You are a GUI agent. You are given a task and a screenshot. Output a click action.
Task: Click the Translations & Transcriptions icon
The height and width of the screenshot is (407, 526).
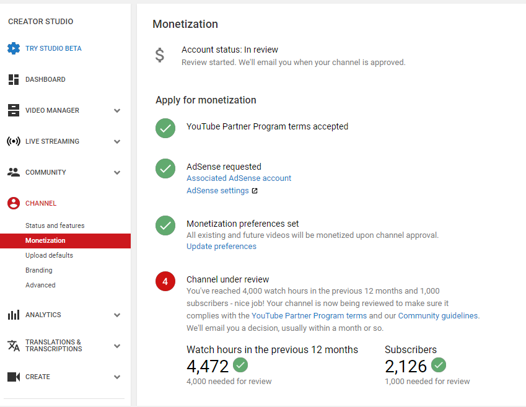tap(14, 346)
